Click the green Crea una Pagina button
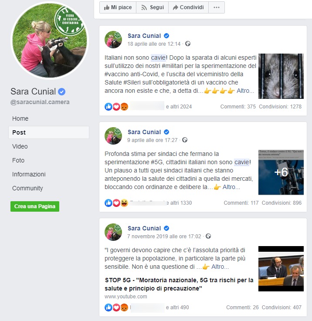Image resolution: width=312 pixels, height=321 pixels. [35, 206]
